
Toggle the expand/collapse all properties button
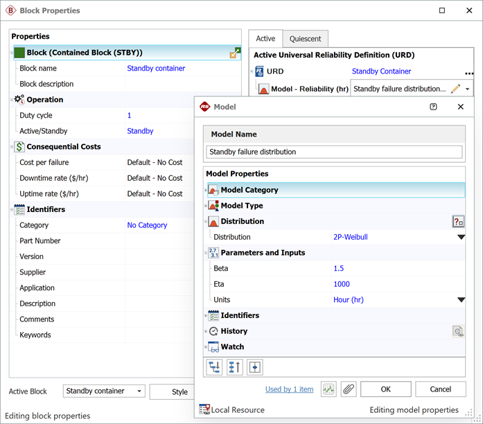coord(255,367)
